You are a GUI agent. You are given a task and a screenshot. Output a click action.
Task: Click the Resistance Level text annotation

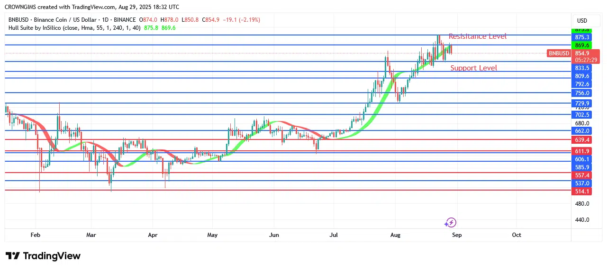pos(477,36)
